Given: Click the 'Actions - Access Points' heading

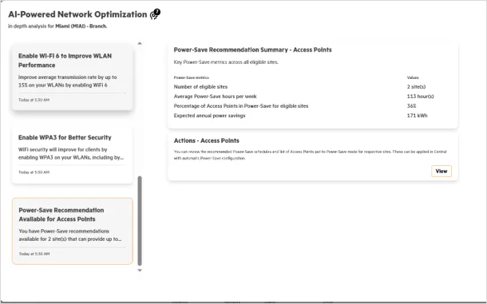Looking at the screenshot, I should 207,140.
